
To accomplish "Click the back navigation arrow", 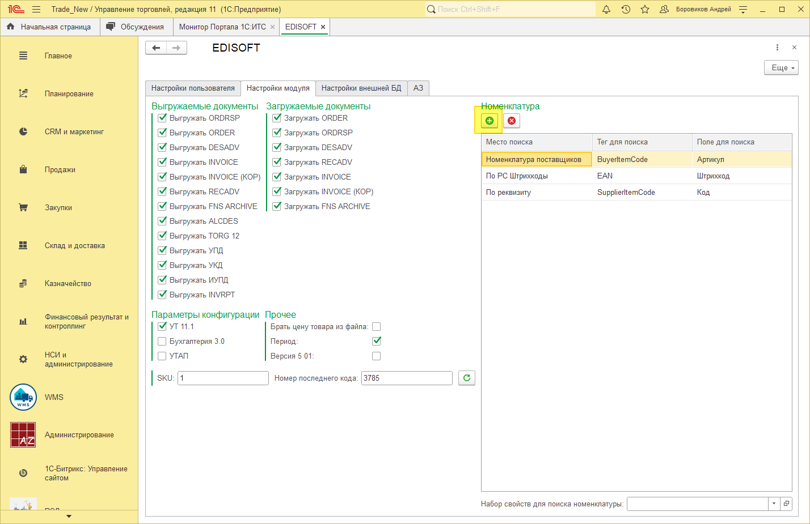I will point(156,48).
